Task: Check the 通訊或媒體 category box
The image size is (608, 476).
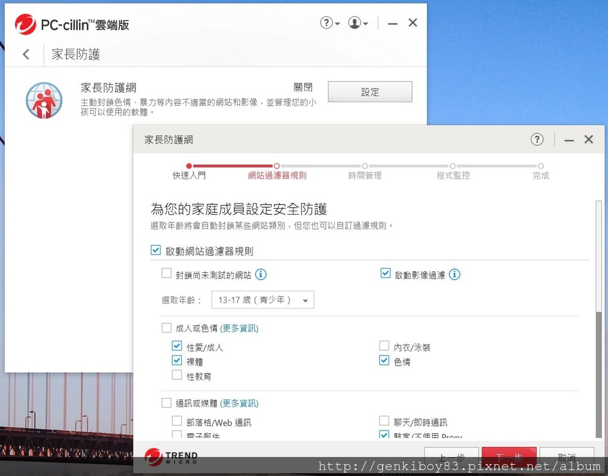Action: (x=166, y=403)
